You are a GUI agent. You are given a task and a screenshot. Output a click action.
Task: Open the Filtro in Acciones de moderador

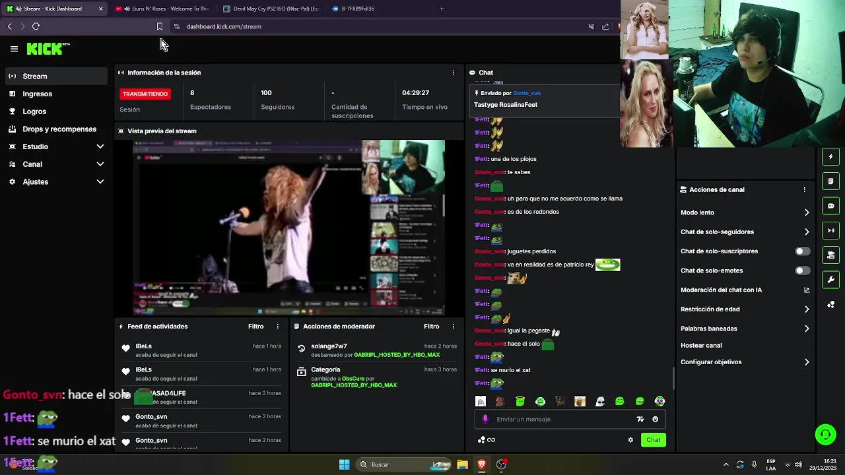point(431,327)
